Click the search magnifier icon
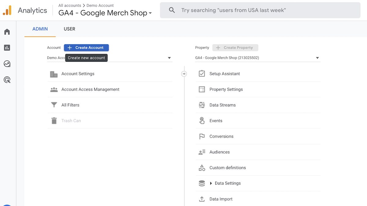The height and width of the screenshot is (206, 367). tap(172, 10)
